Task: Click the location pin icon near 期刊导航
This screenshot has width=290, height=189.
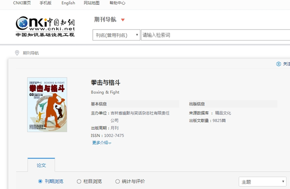Action: click(17, 53)
